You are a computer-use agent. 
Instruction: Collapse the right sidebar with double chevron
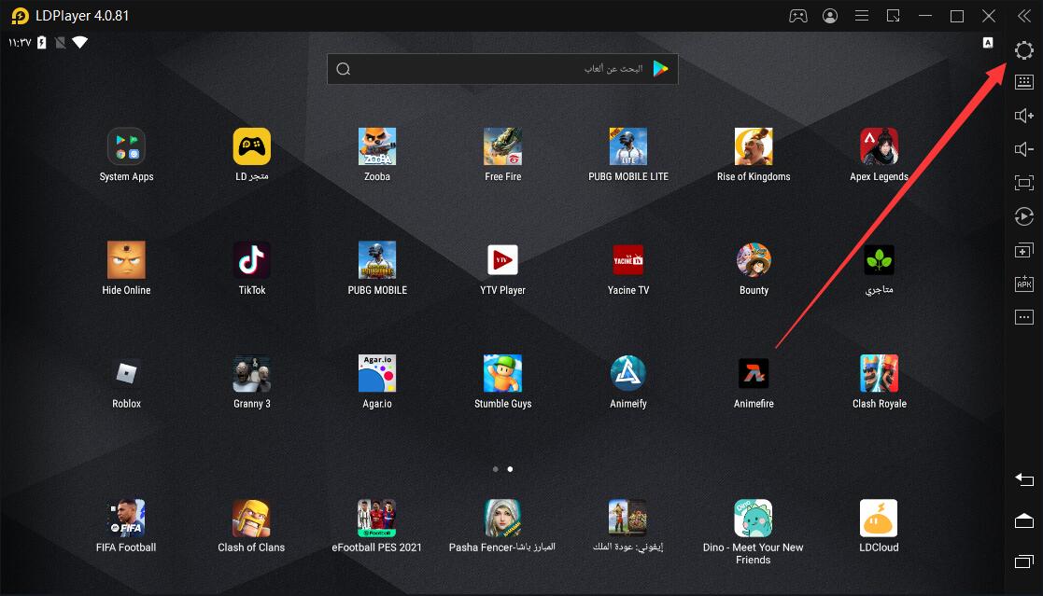tap(1023, 16)
